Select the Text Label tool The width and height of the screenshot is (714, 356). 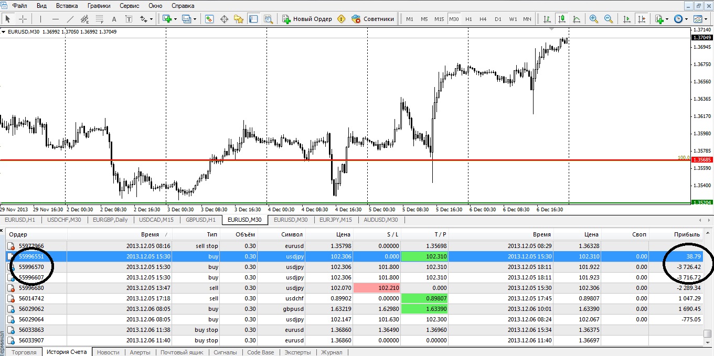click(129, 19)
